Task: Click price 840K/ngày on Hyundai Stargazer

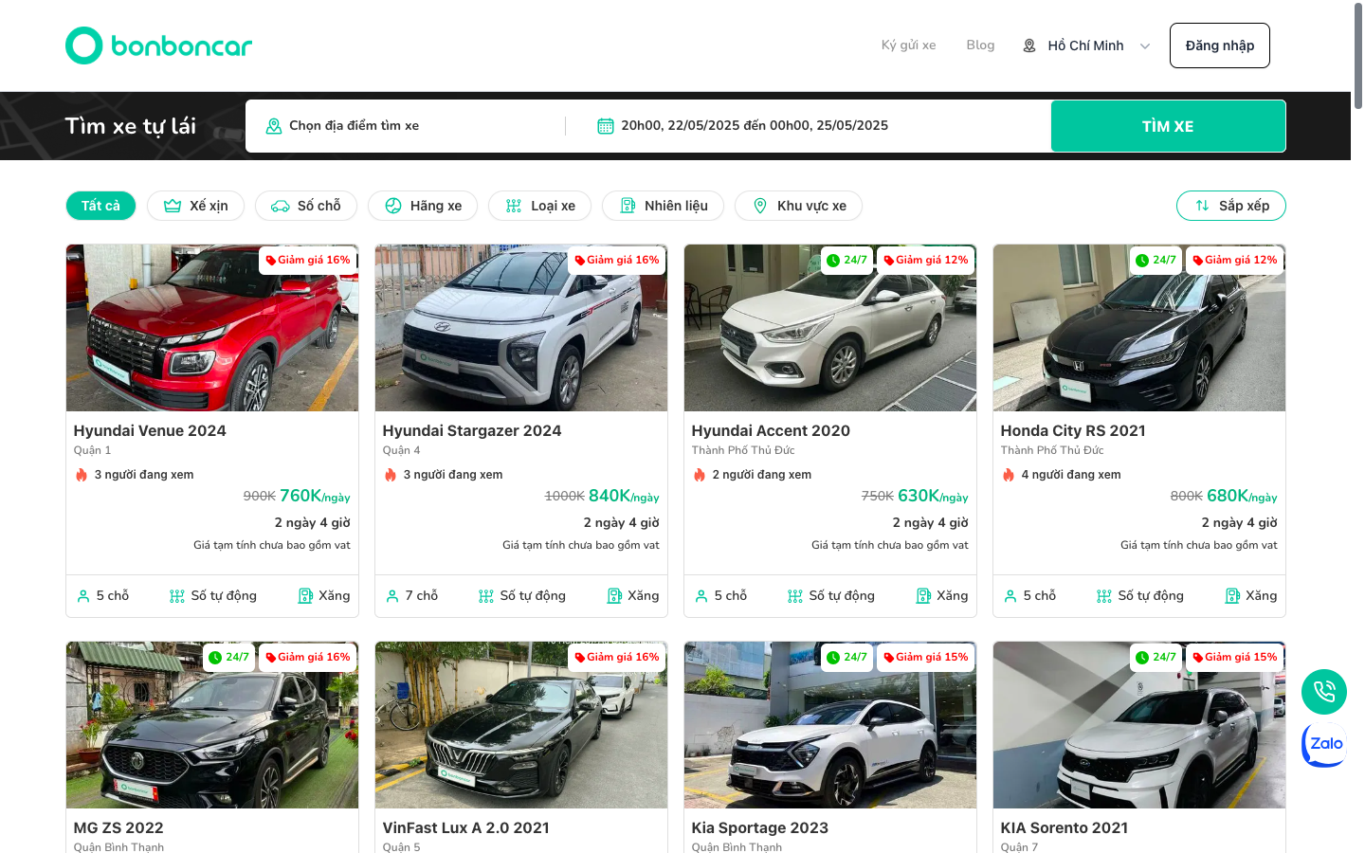Action: (624, 496)
